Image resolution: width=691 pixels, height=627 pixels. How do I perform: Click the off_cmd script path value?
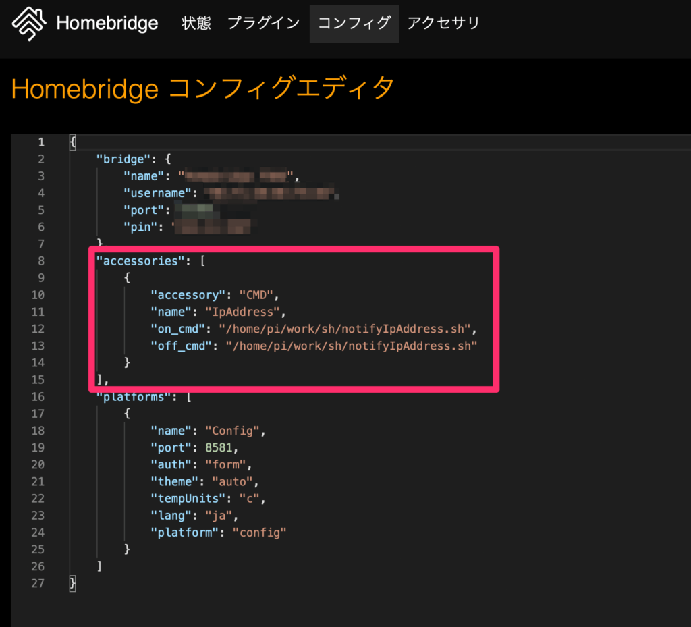(352, 346)
